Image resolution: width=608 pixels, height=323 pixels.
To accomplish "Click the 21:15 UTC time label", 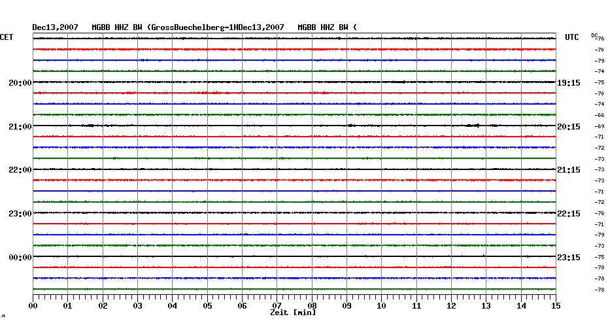I will pyautogui.click(x=569, y=170).
